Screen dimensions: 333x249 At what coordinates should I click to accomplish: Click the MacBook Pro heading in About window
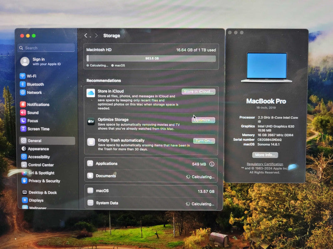pyautogui.click(x=266, y=101)
